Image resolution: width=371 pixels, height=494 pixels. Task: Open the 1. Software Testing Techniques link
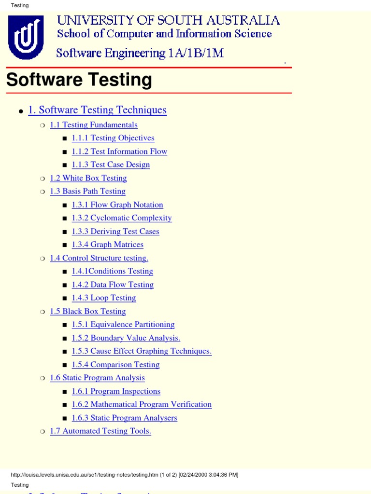coord(97,110)
